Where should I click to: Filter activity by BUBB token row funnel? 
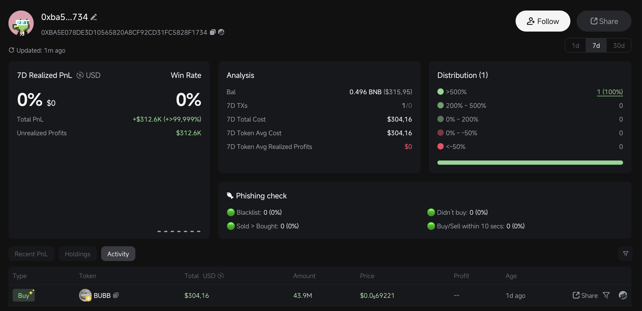point(606,295)
